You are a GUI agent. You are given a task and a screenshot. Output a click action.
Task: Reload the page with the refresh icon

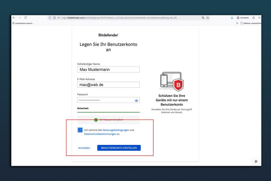[25, 18]
